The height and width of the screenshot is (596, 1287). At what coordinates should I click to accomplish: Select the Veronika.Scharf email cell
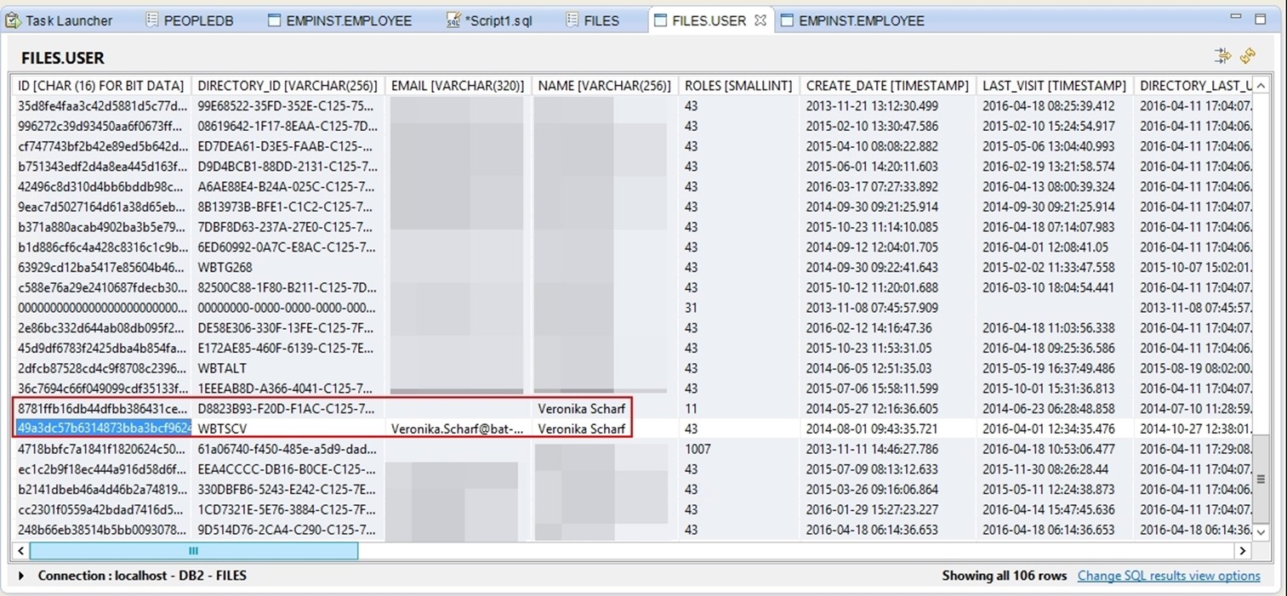(x=457, y=429)
